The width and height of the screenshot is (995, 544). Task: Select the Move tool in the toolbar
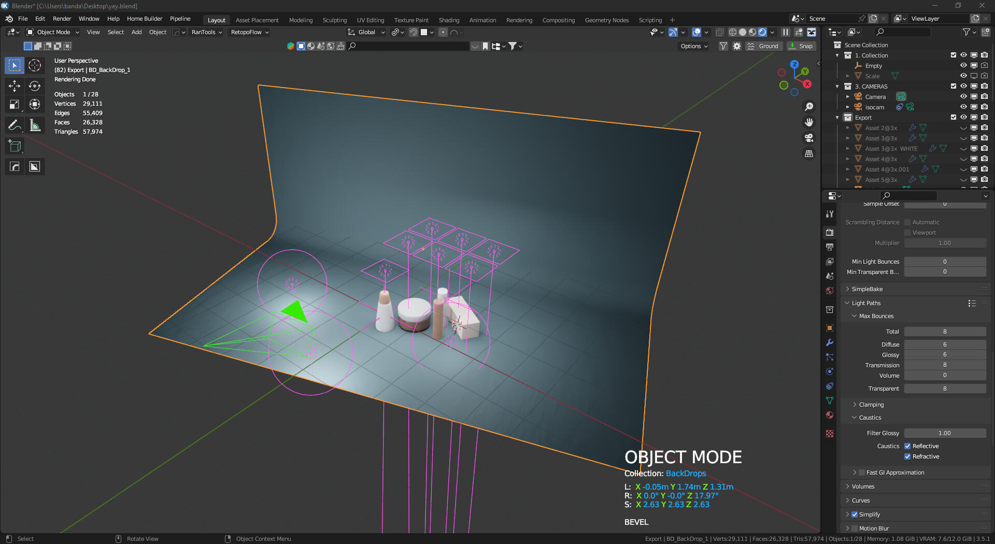pos(14,86)
